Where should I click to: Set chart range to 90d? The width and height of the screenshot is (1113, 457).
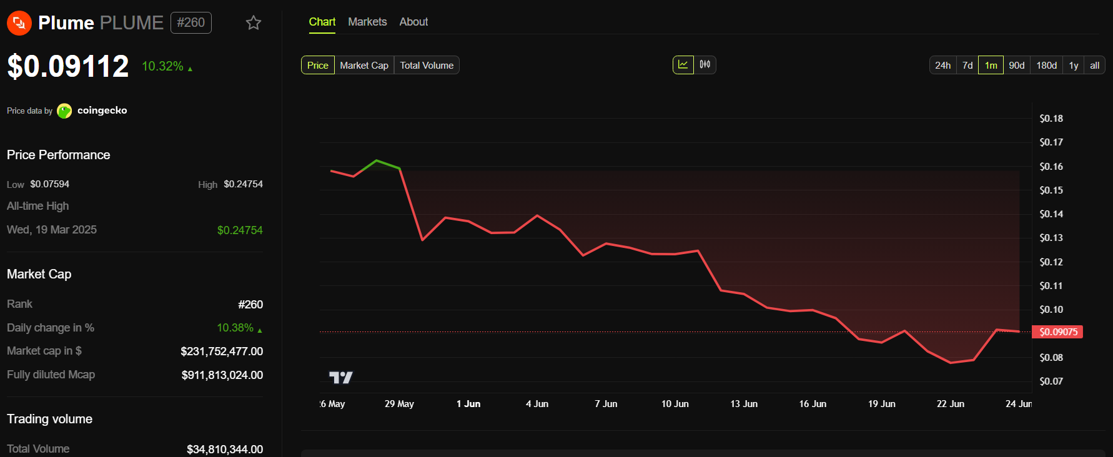click(x=1017, y=65)
